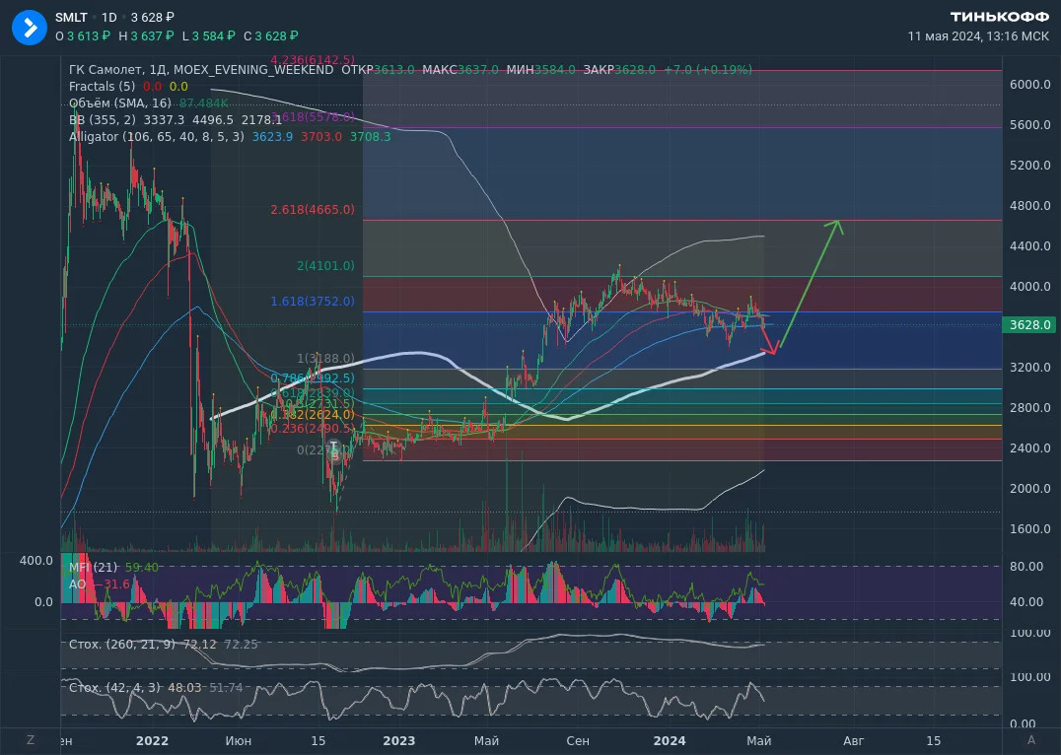Click the Сен label on time axis

click(x=578, y=741)
